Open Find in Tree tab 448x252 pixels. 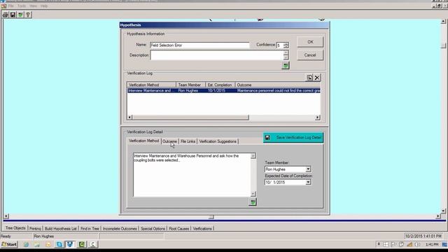(90, 229)
